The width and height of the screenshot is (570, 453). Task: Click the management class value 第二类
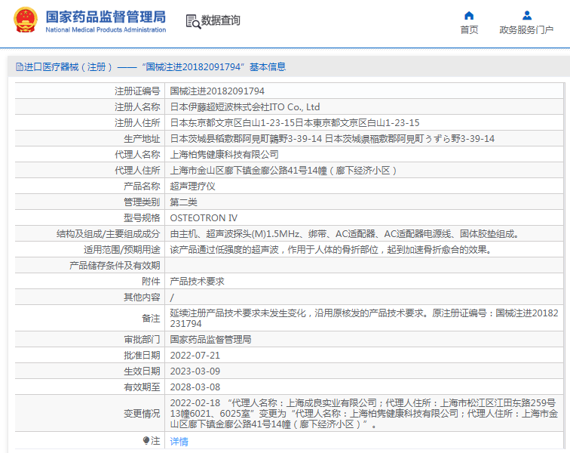tap(183, 202)
